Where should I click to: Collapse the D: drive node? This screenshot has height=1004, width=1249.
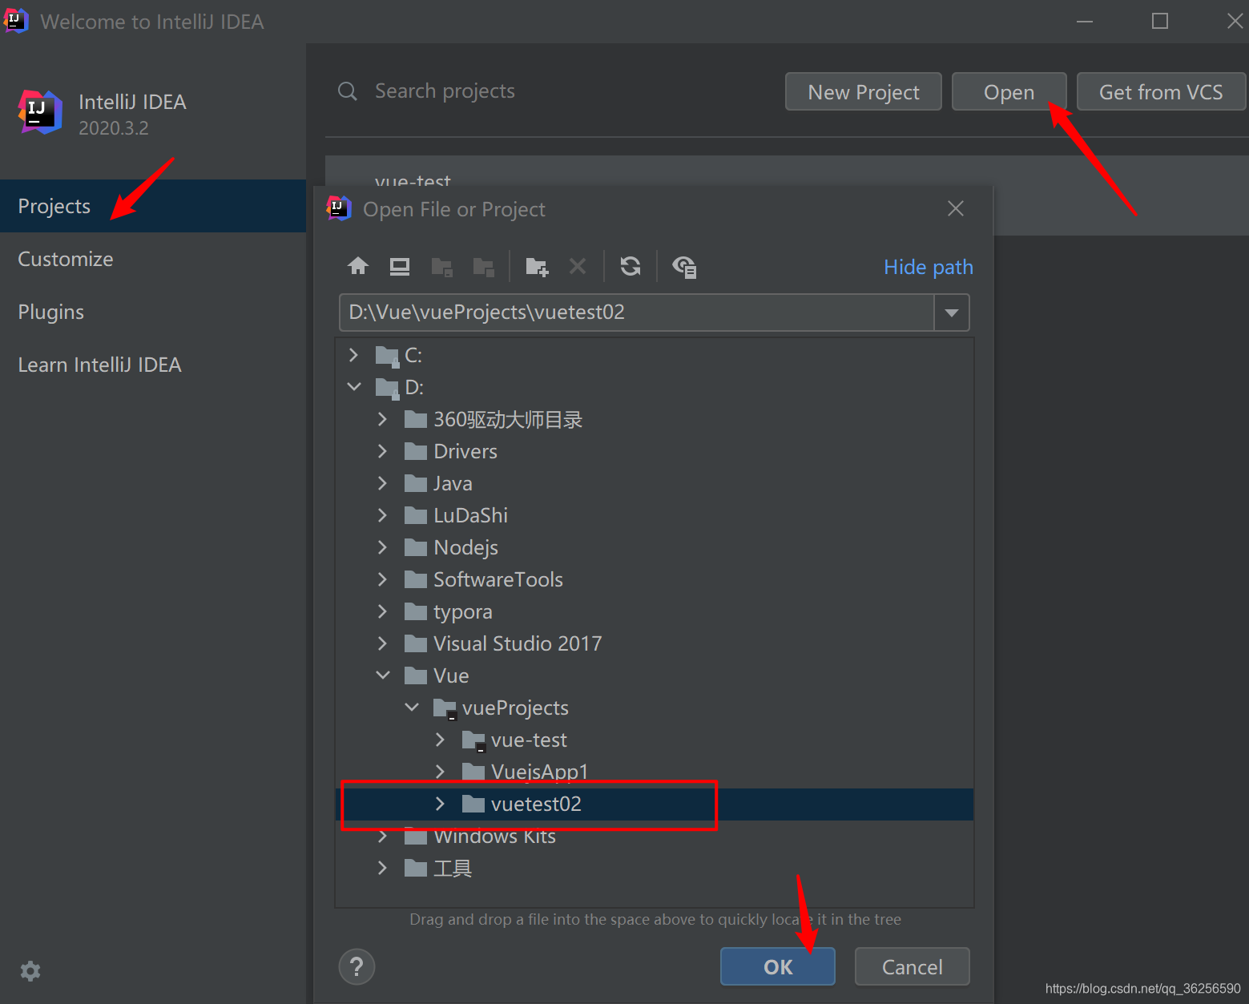pos(354,386)
